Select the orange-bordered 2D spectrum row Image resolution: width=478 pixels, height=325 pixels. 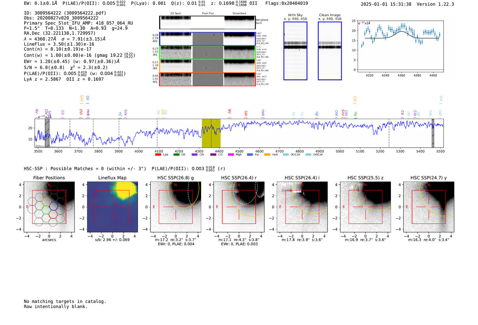[207, 66]
